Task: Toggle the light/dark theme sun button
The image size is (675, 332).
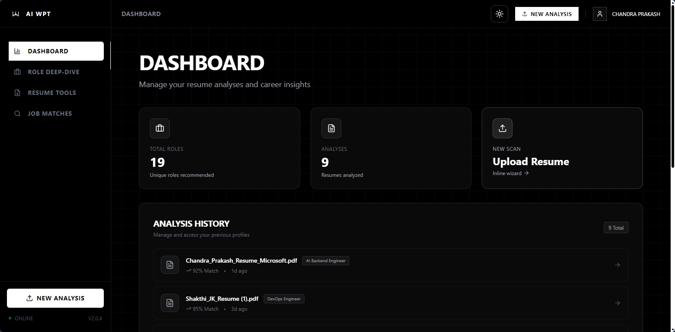Action: pos(500,14)
